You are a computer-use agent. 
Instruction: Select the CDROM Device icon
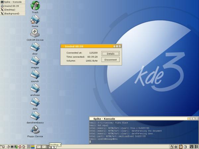point(35,34)
